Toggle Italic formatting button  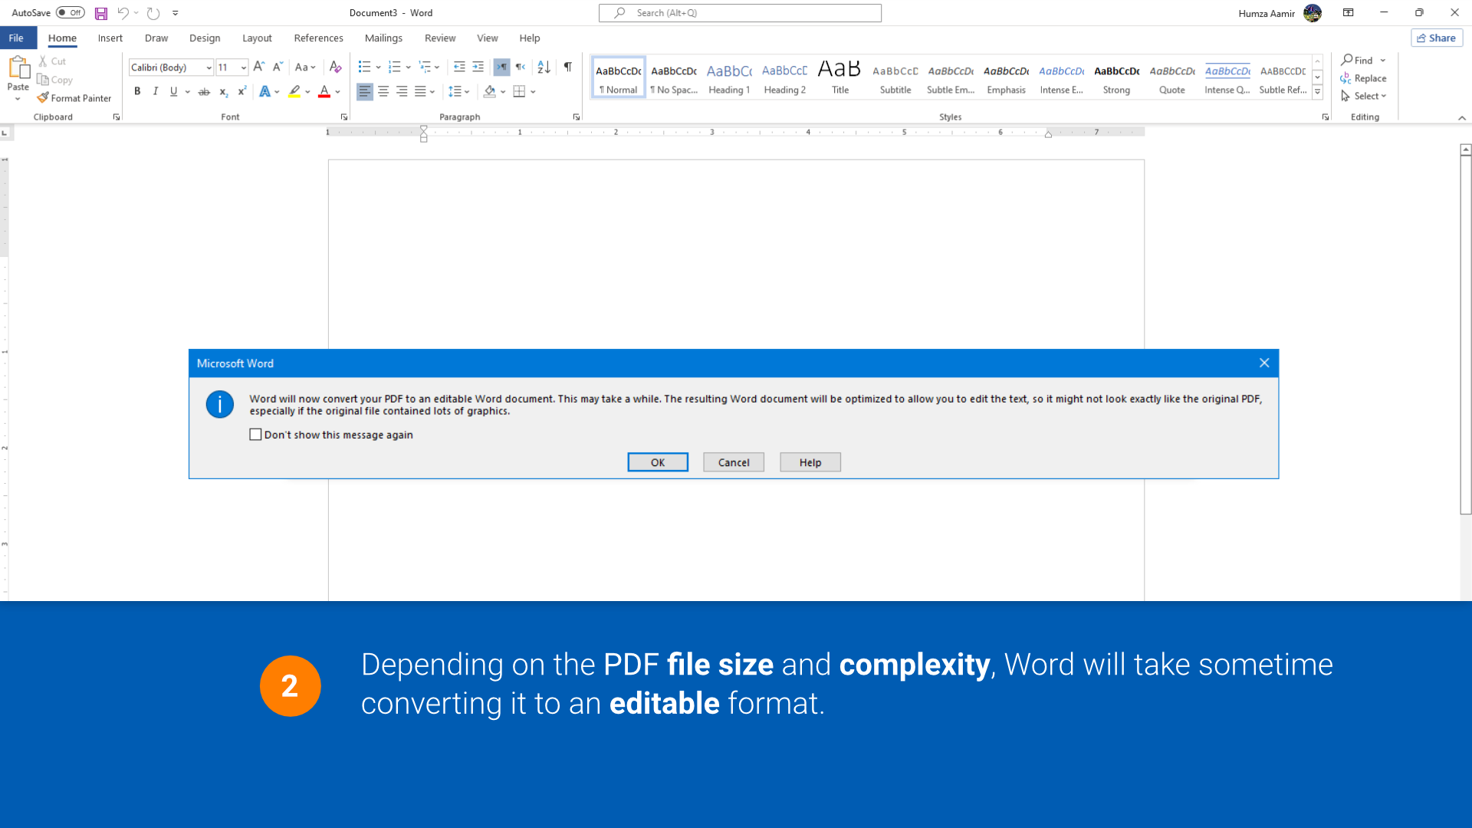(x=156, y=91)
